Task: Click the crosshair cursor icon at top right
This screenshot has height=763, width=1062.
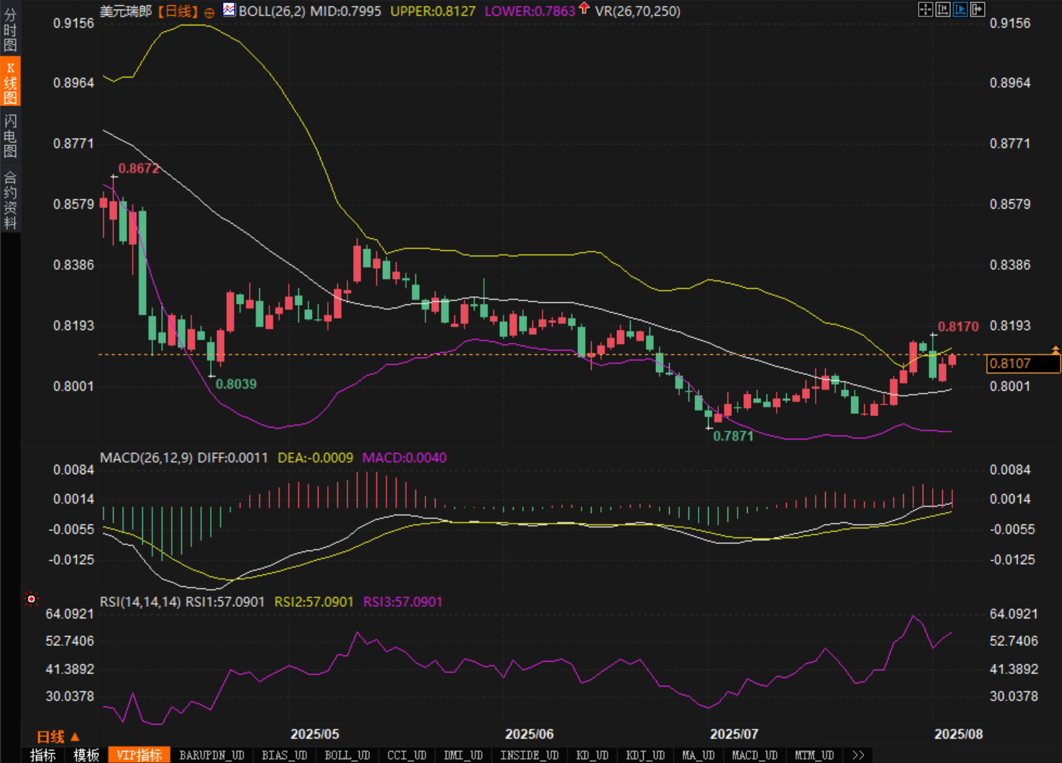Action: click(925, 9)
